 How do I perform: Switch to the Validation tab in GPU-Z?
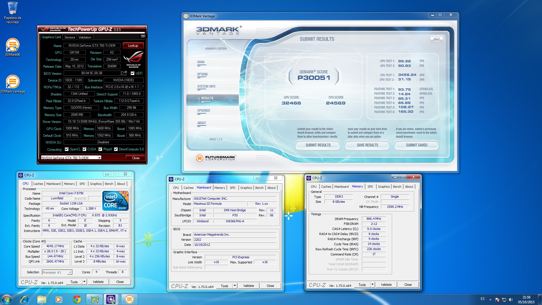(85, 37)
